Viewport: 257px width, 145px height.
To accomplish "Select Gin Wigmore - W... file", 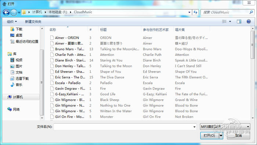I will (70, 111).
